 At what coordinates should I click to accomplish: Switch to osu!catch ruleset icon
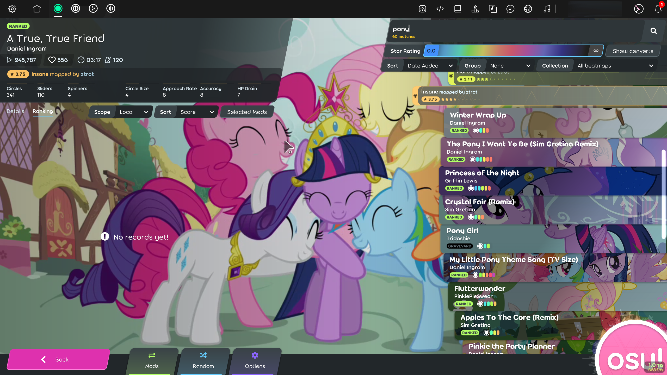point(93,9)
